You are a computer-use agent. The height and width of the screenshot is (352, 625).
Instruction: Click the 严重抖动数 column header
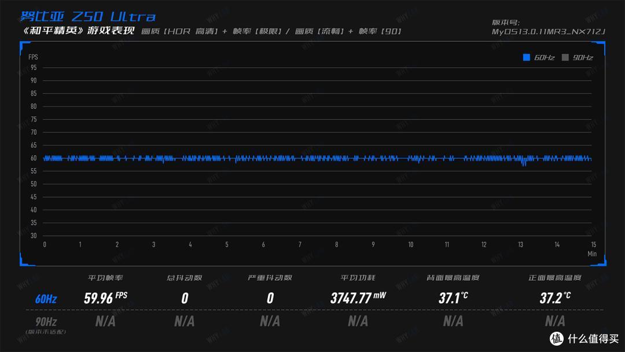[x=270, y=278]
